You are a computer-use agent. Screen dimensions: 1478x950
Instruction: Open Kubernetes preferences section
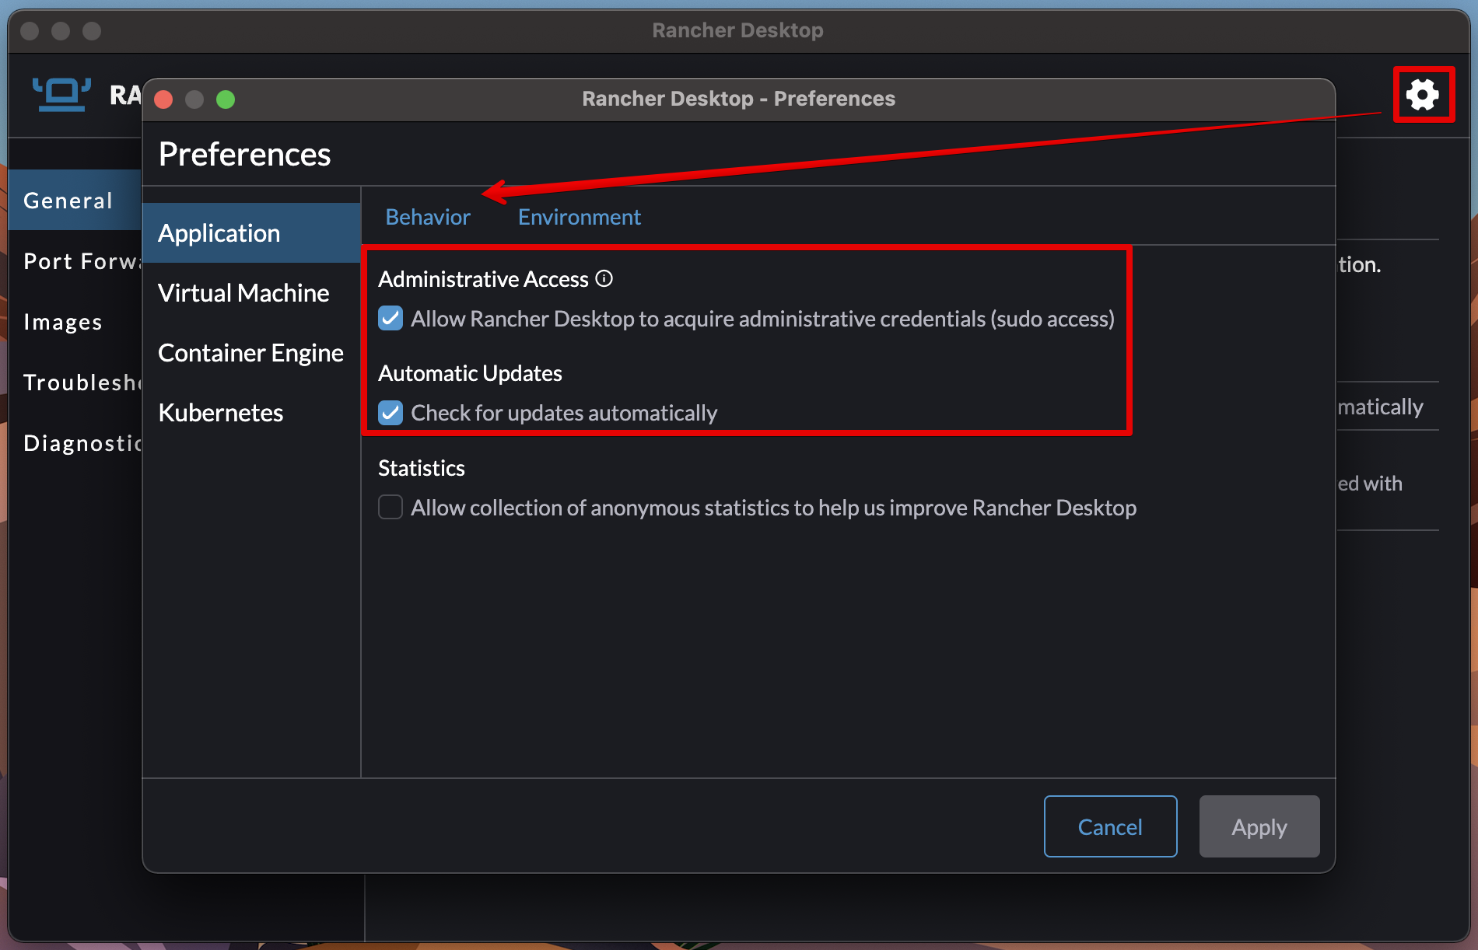[251, 413]
